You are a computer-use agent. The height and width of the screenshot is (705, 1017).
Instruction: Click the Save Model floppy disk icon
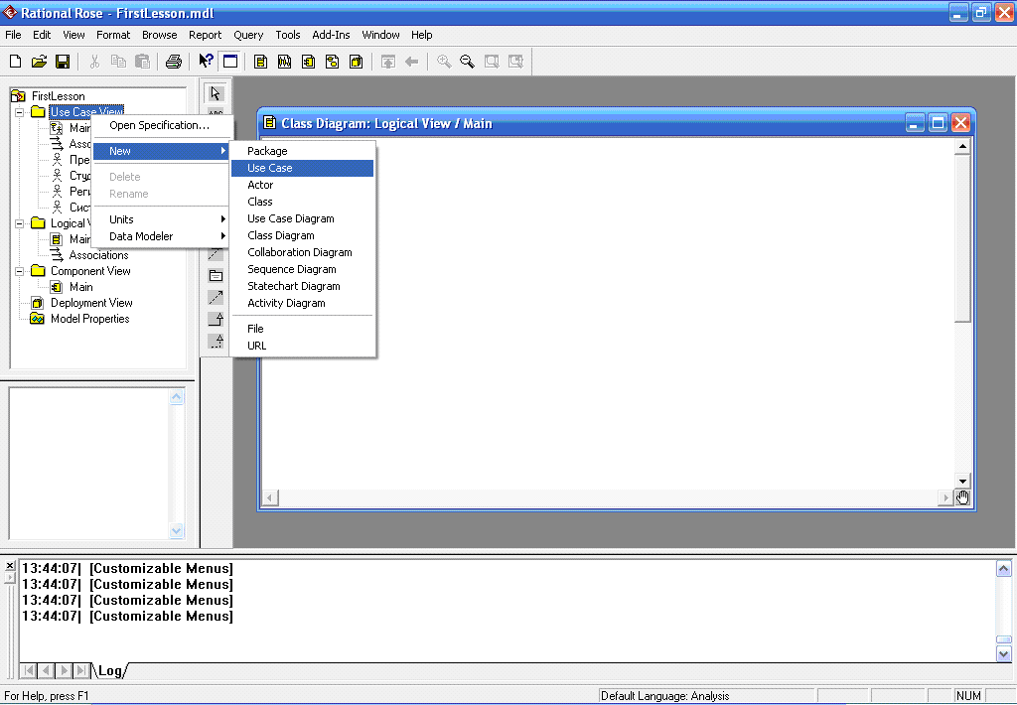click(63, 62)
